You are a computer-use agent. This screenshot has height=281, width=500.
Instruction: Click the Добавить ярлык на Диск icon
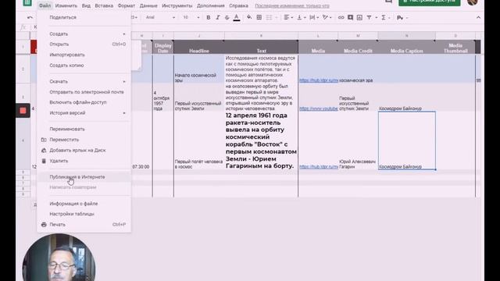tap(44, 150)
